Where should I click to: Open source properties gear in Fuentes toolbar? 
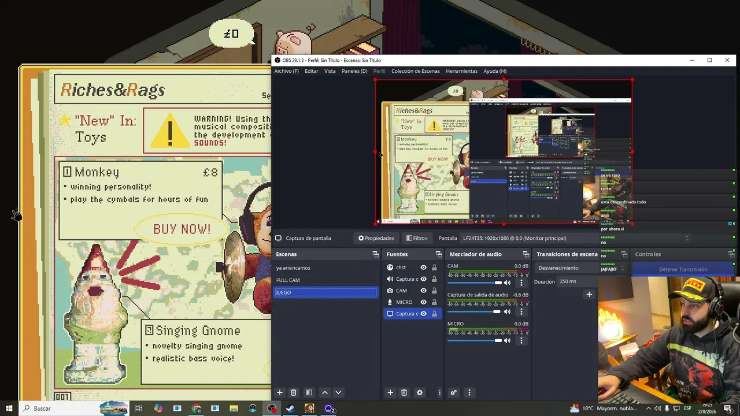click(x=420, y=392)
